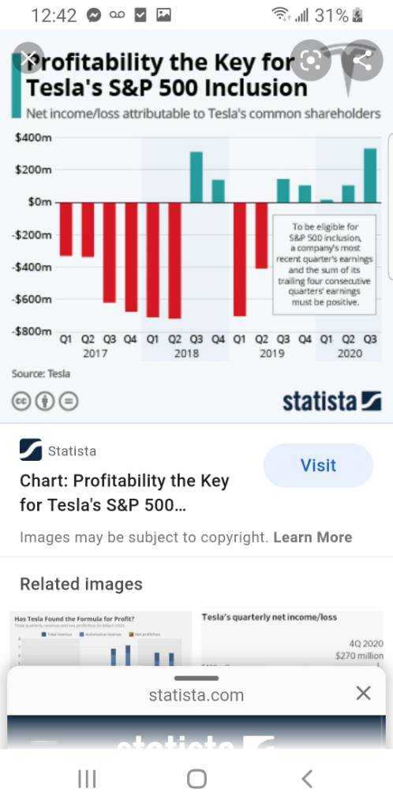Open the Visit button for Statista
The width and height of the screenshot is (393, 808).
pos(318,466)
